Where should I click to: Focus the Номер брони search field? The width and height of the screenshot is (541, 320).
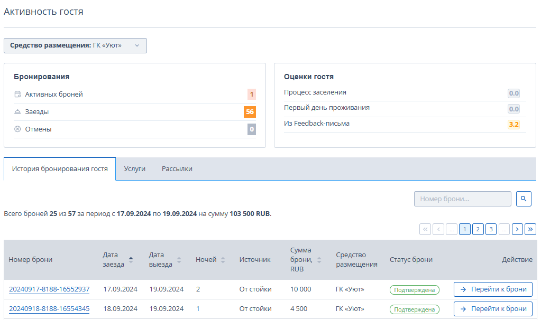462,199
